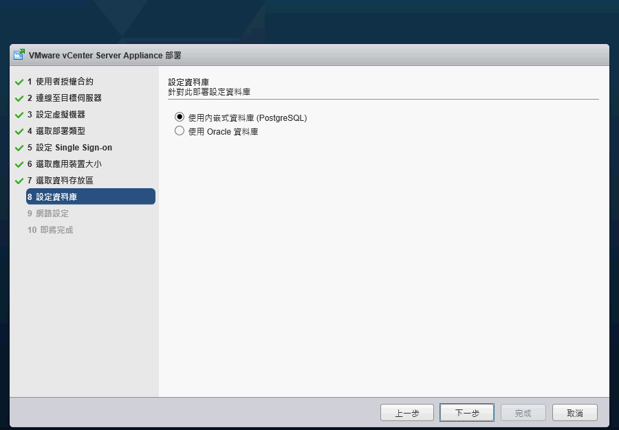Click the checkmark beside 設定 Single Sign-on
619x430 pixels.
click(19, 148)
